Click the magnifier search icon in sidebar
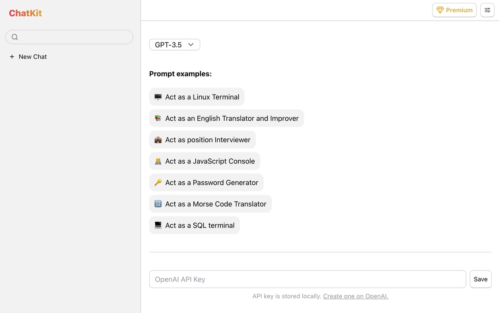 [x=15, y=37]
